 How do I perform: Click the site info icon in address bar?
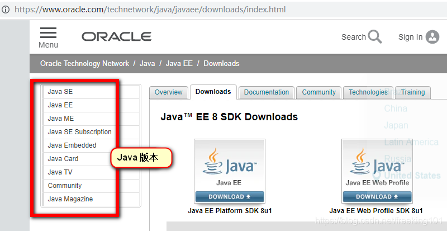pyautogui.click(x=6, y=10)
